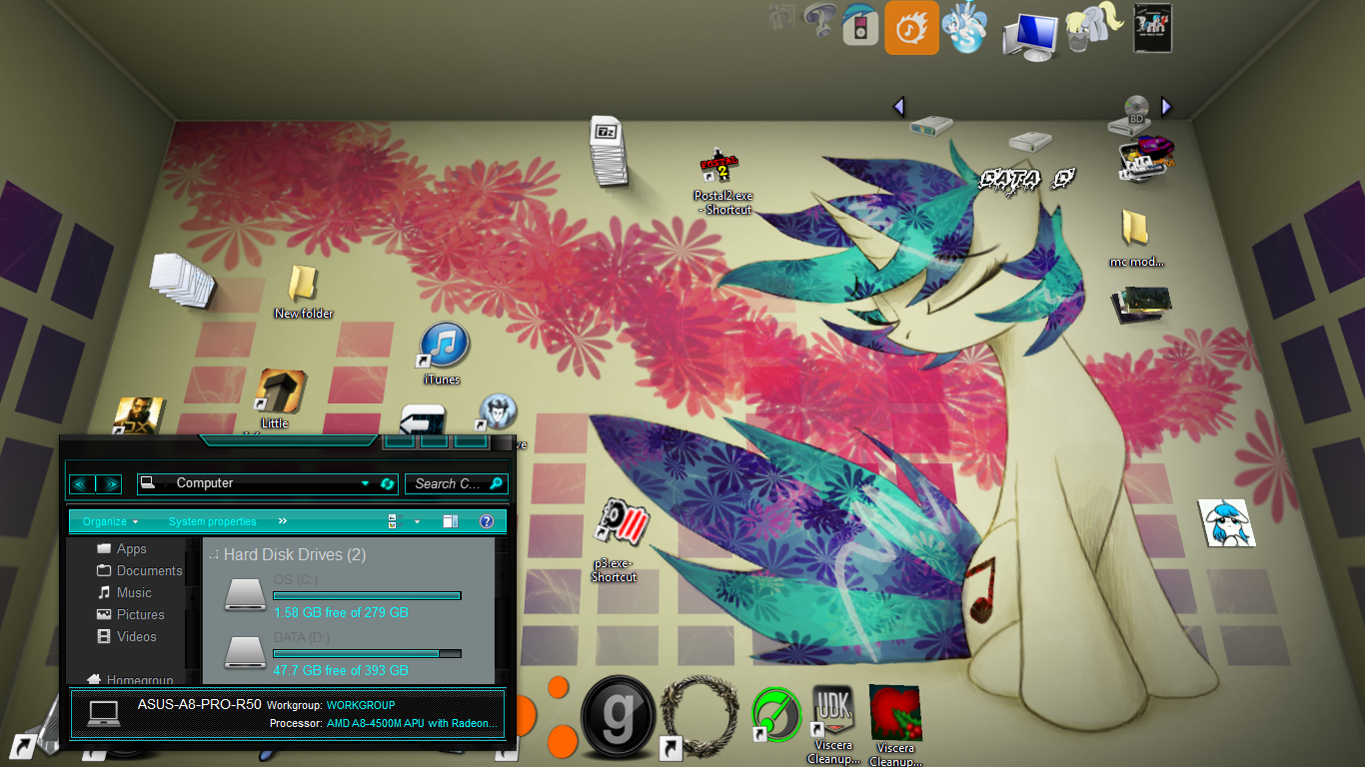This screenshot has height=767, width=1365.
Task: Click System properties in toolbar
Action: [x=212, y=521]
